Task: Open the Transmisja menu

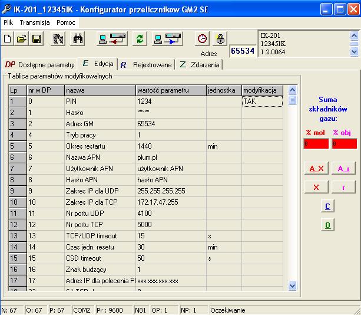Action: tap(35, 22)
